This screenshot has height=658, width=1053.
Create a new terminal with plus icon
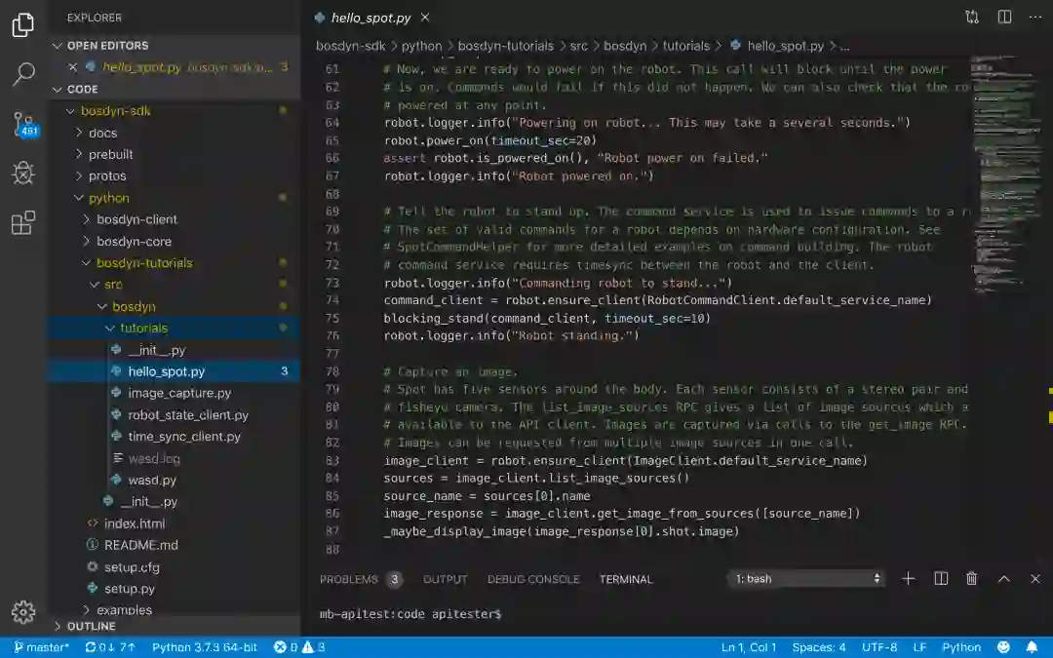pyautogui.click(x=908, y=578)
